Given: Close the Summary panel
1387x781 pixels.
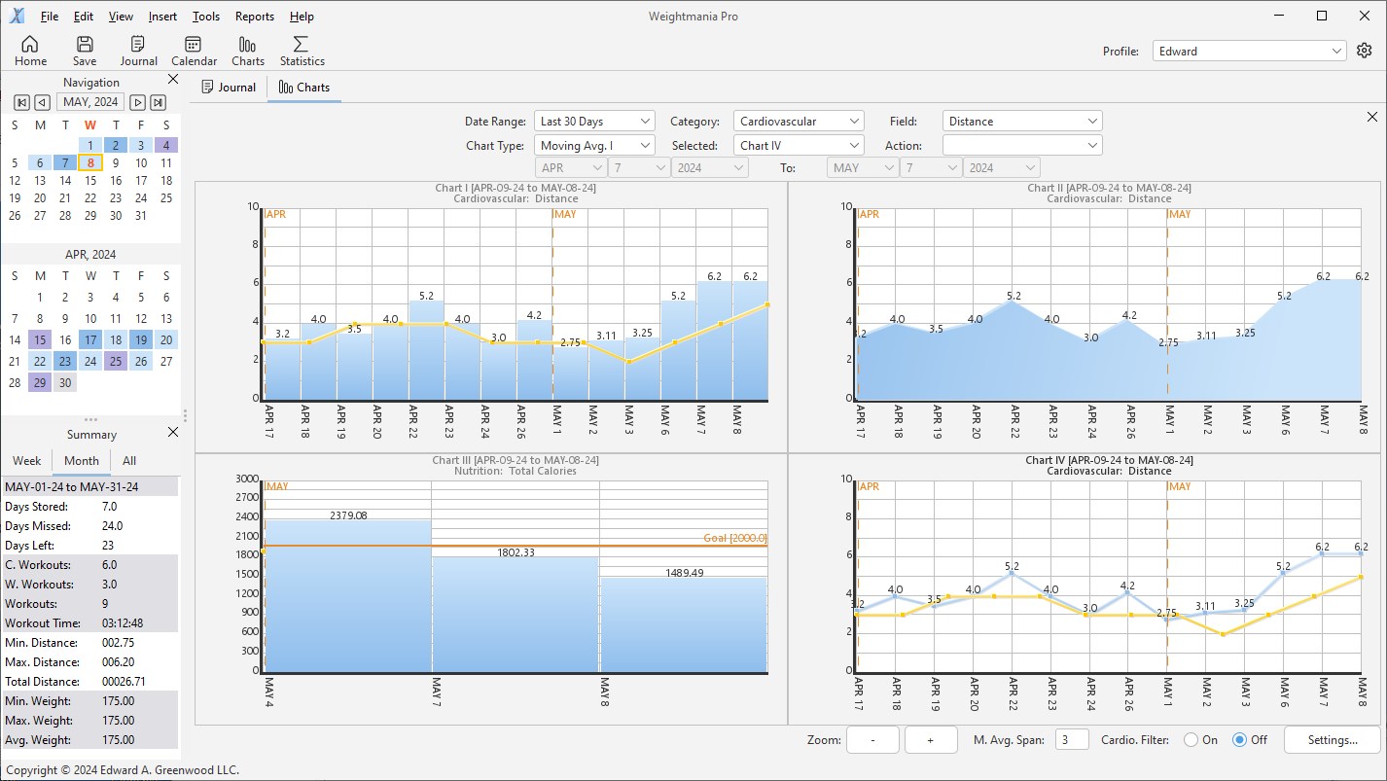Looking at the screenshot, I should pos(173,432).
